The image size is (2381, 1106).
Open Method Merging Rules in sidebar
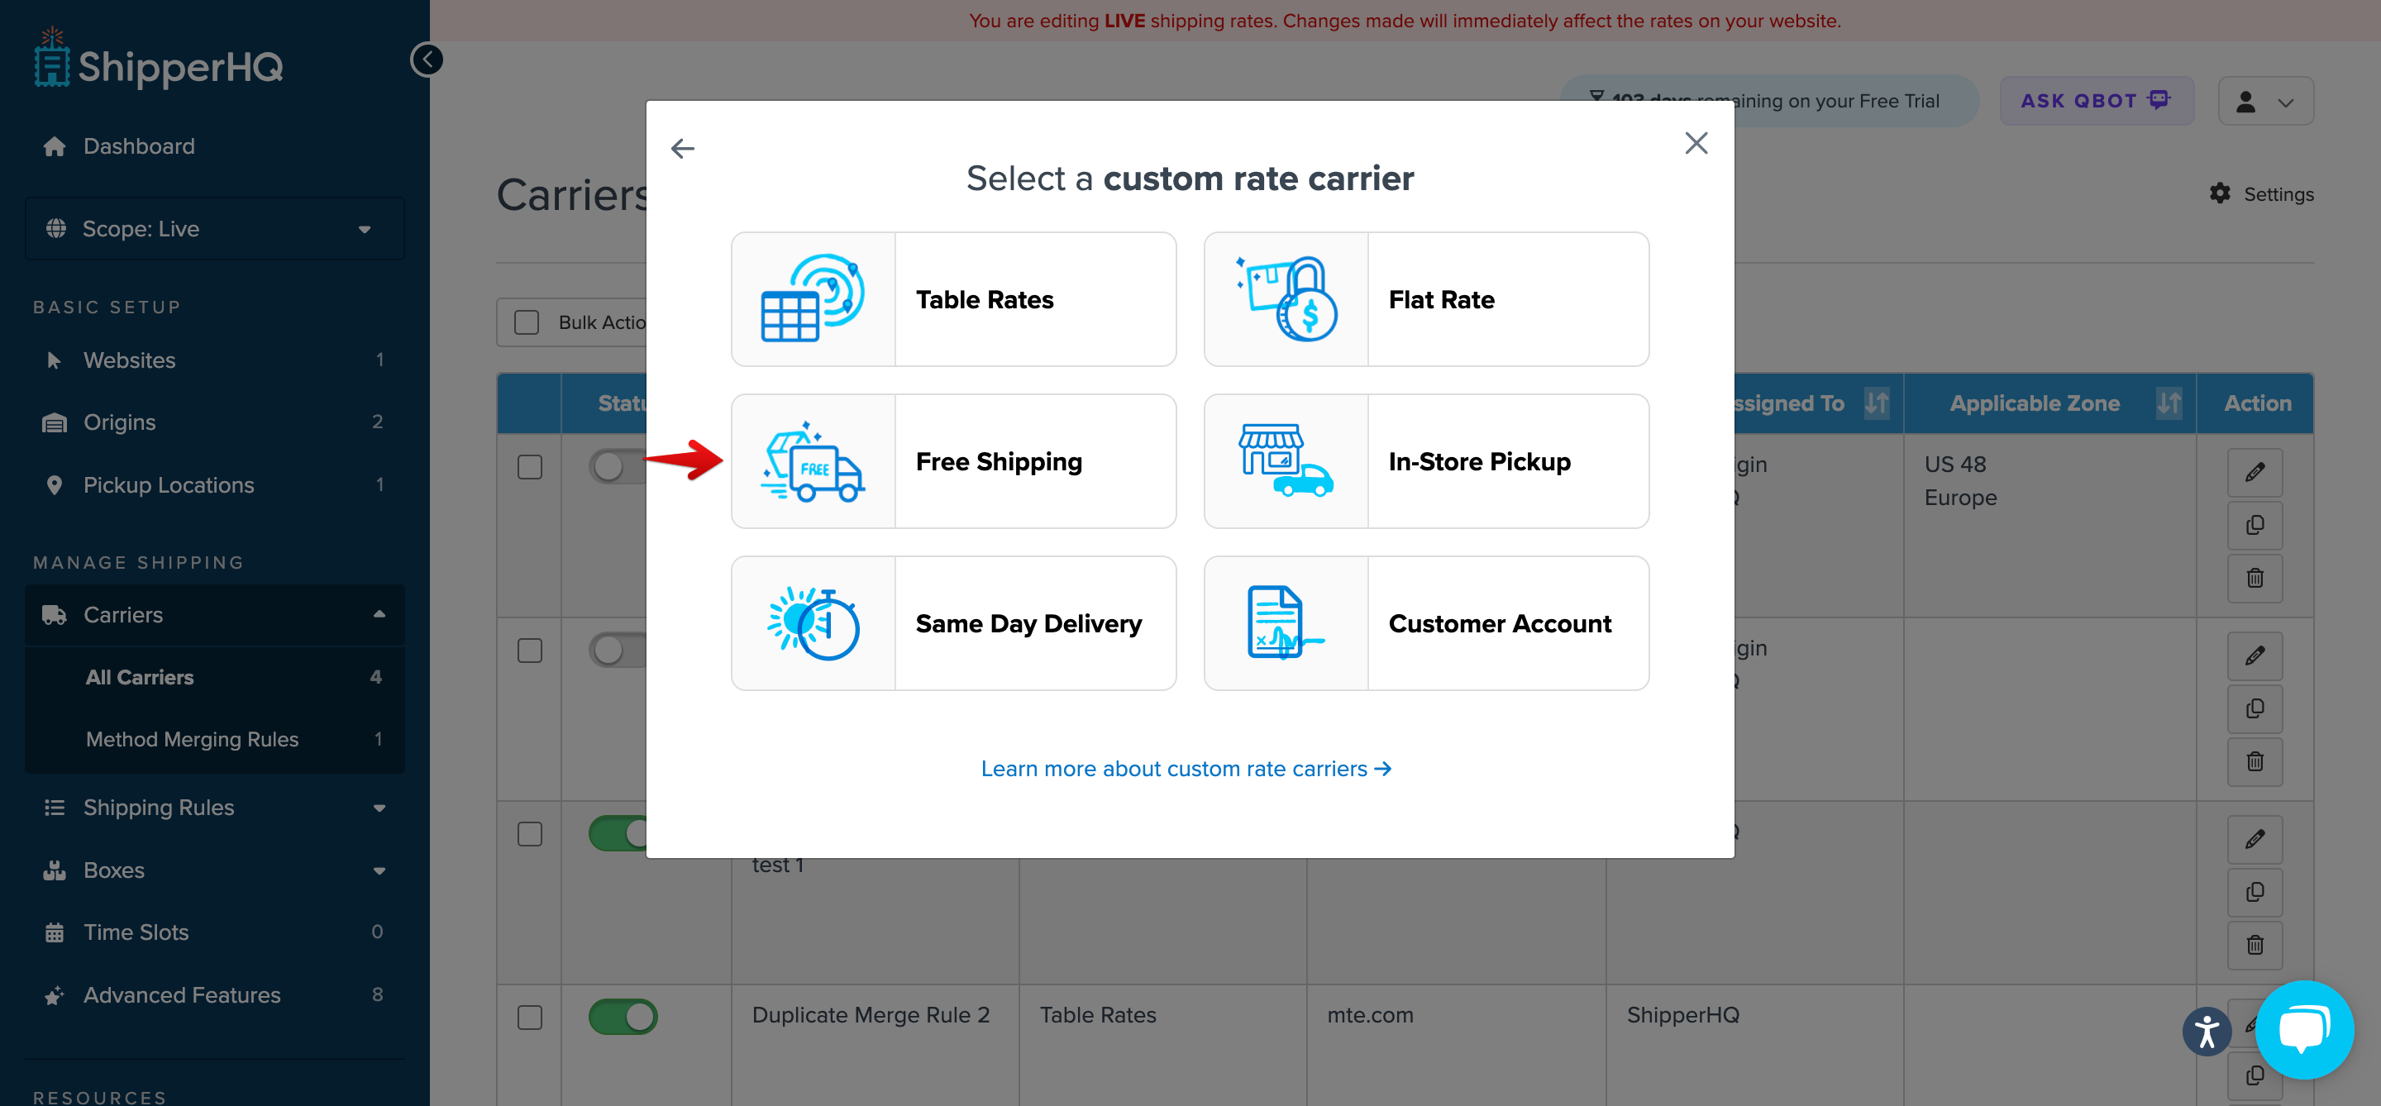point(193,739)
